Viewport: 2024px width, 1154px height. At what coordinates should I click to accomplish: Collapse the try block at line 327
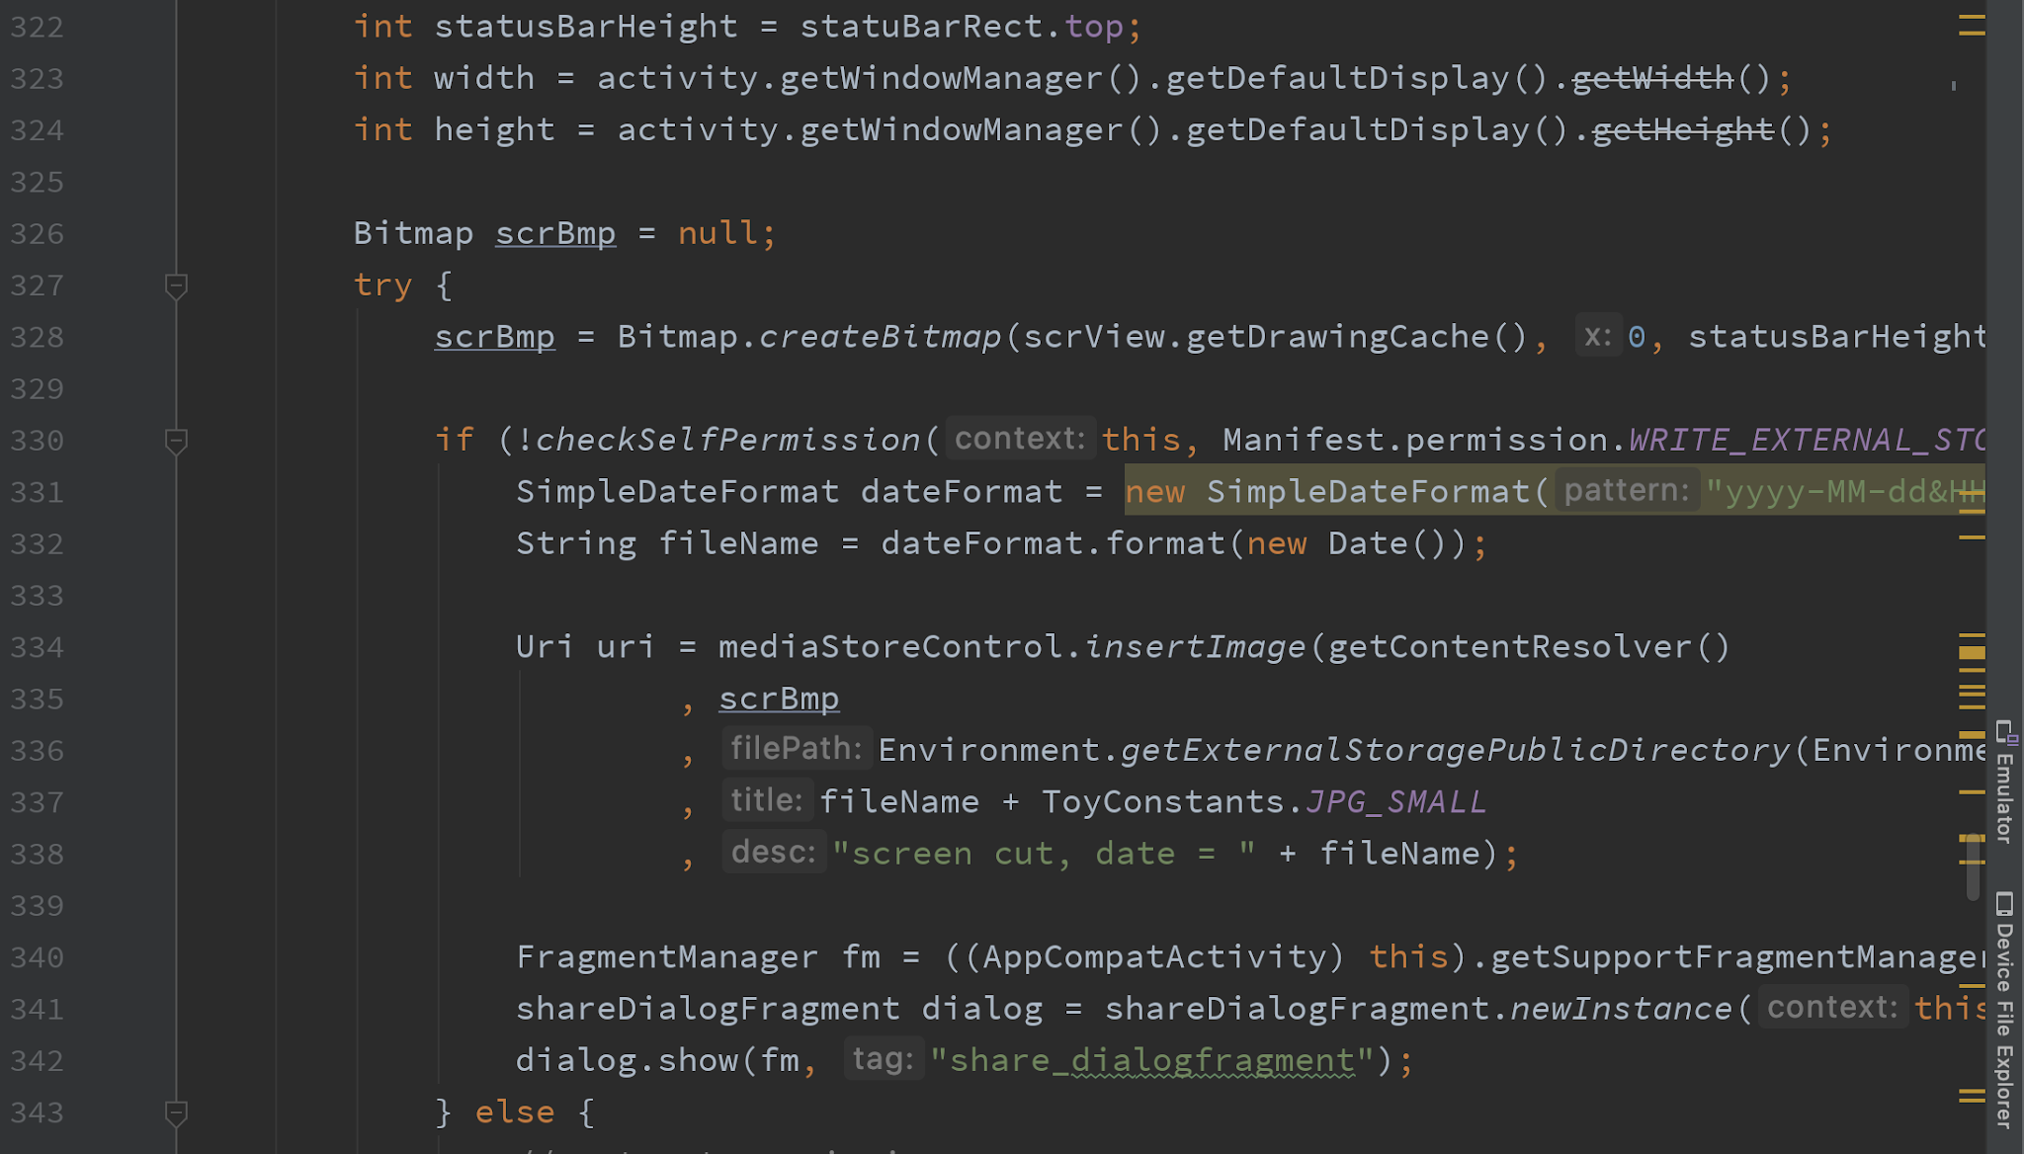coord(176,286)
